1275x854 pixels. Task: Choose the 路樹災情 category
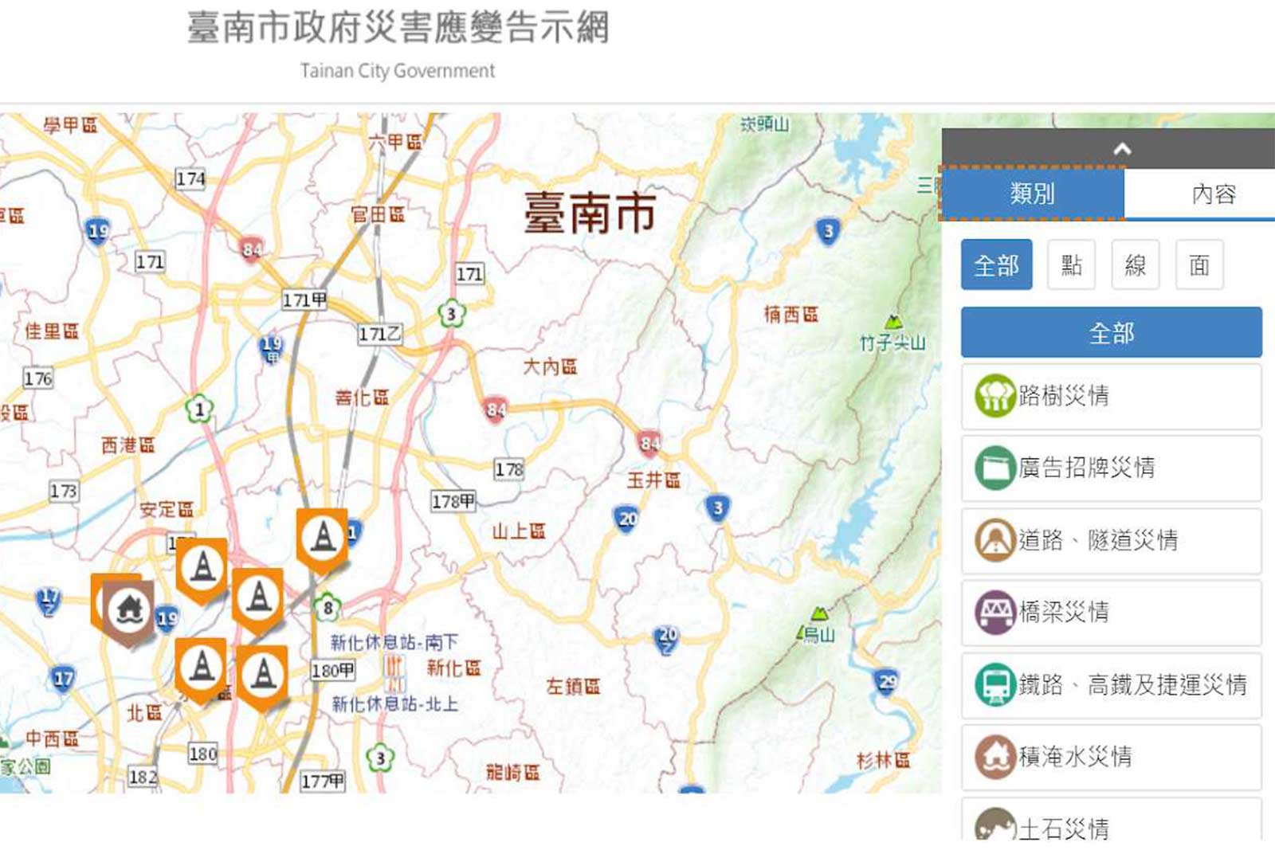[1111, 396]
